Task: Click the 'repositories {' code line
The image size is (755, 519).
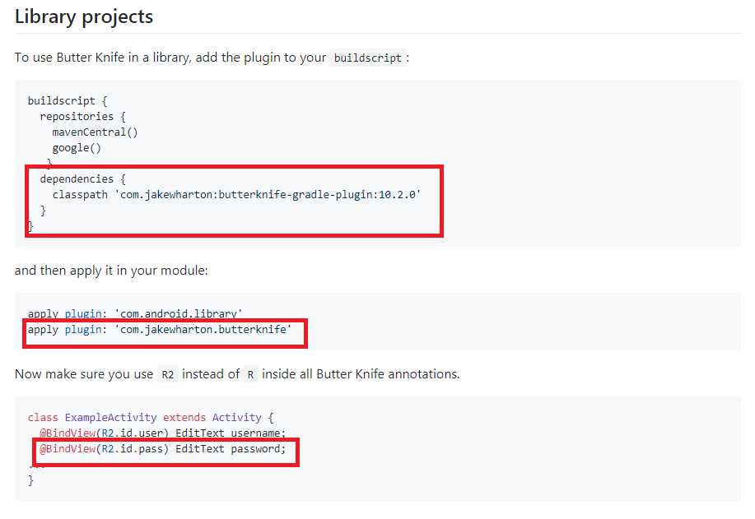Action: [x=82, y=117]
